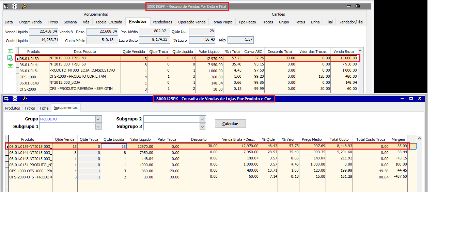Click the green down-arrow icon beside the grid
Screen dimensions: 453x232
tap(10, 65)
